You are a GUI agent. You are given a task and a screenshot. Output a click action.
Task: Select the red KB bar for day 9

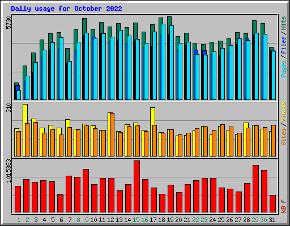pos(86,190)
